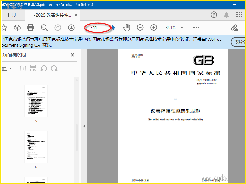The height and width of the screenshot is (184, 246).
Task: Go to previous page arrow
Action: [58, 28]
